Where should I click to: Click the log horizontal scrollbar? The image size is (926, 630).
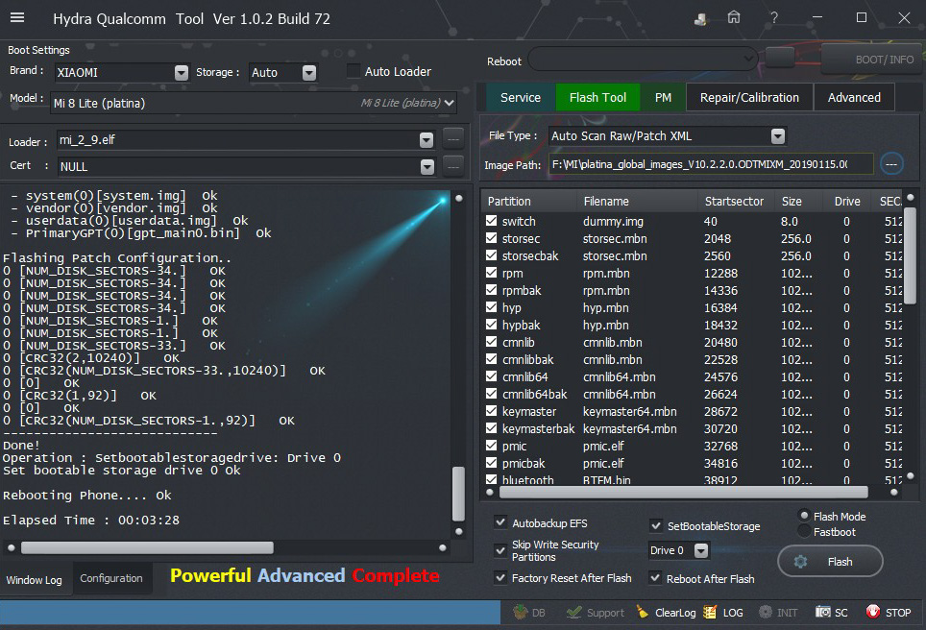[147, 548]
